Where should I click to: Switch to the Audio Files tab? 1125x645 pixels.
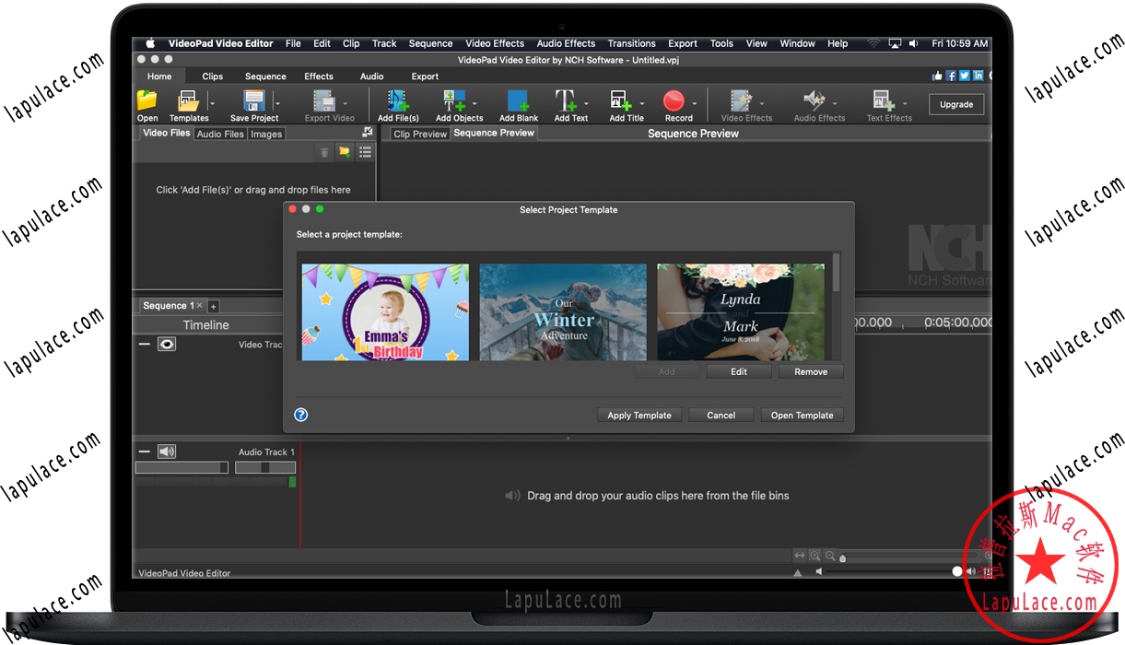click(219, 134)
